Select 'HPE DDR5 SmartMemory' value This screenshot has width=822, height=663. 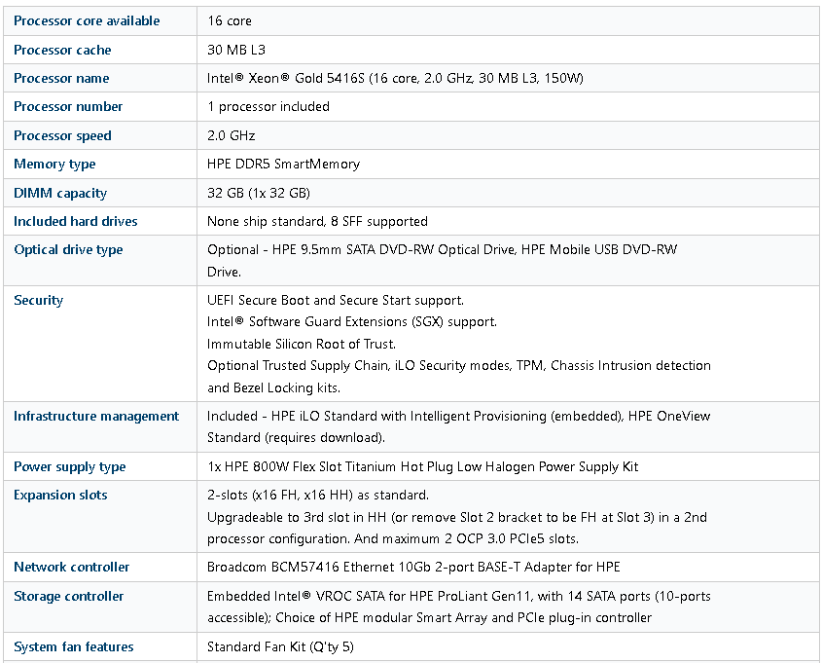pos(284,165)
